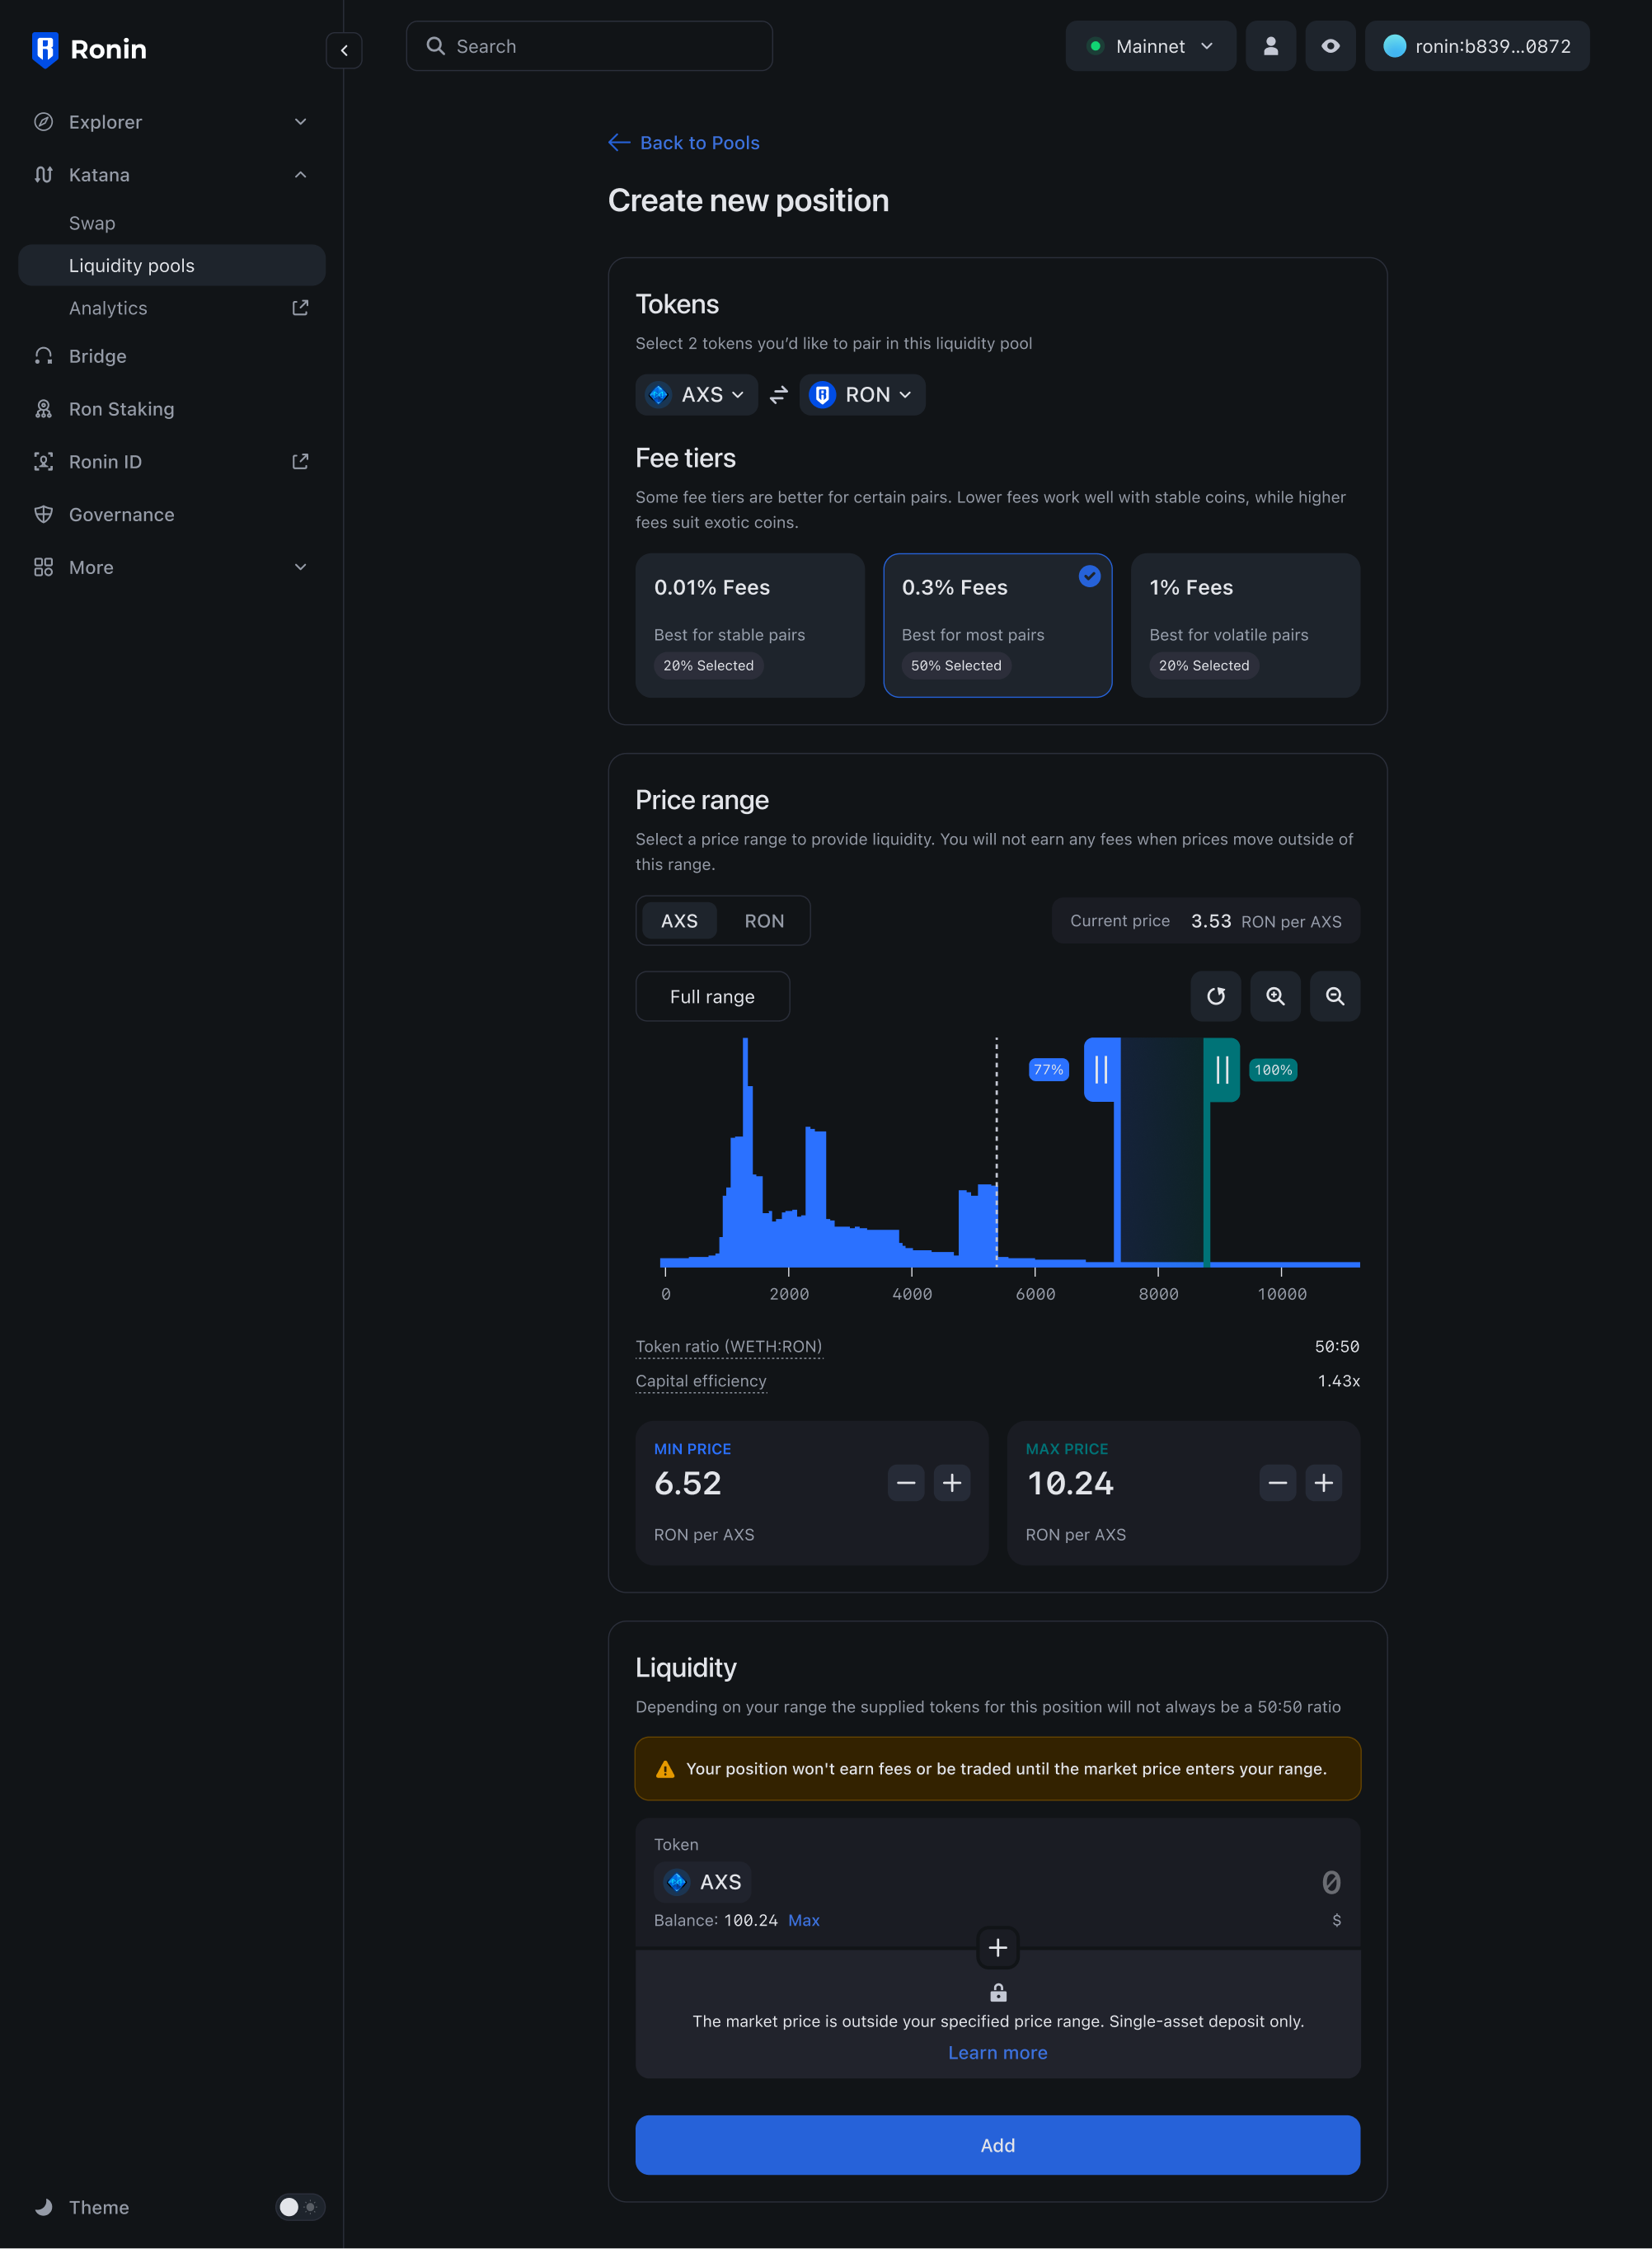The width and height of the screenshot is (1652, 2249).
Task: Click the account profile icon
Action: (x=1270, y=46)
